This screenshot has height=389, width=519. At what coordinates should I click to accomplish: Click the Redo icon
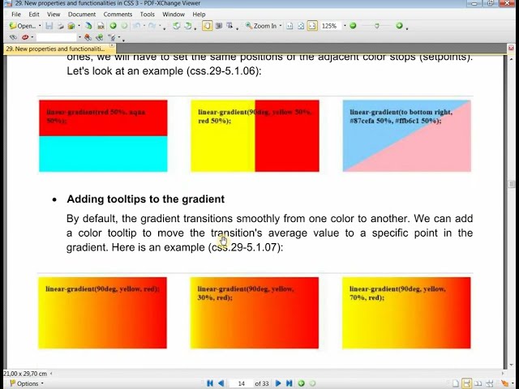point(152,26)
